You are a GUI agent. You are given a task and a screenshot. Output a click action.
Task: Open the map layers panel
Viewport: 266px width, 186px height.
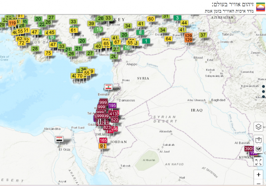coord(259,127)
